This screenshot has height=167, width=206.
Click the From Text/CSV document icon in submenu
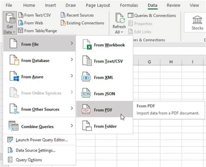(x=87, y=61)
